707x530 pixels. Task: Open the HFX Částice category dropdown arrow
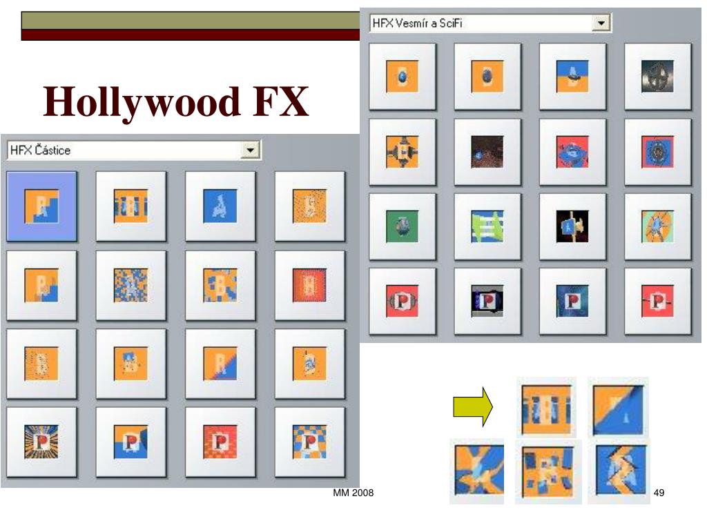pyautogui.click(x=250, y=150)
